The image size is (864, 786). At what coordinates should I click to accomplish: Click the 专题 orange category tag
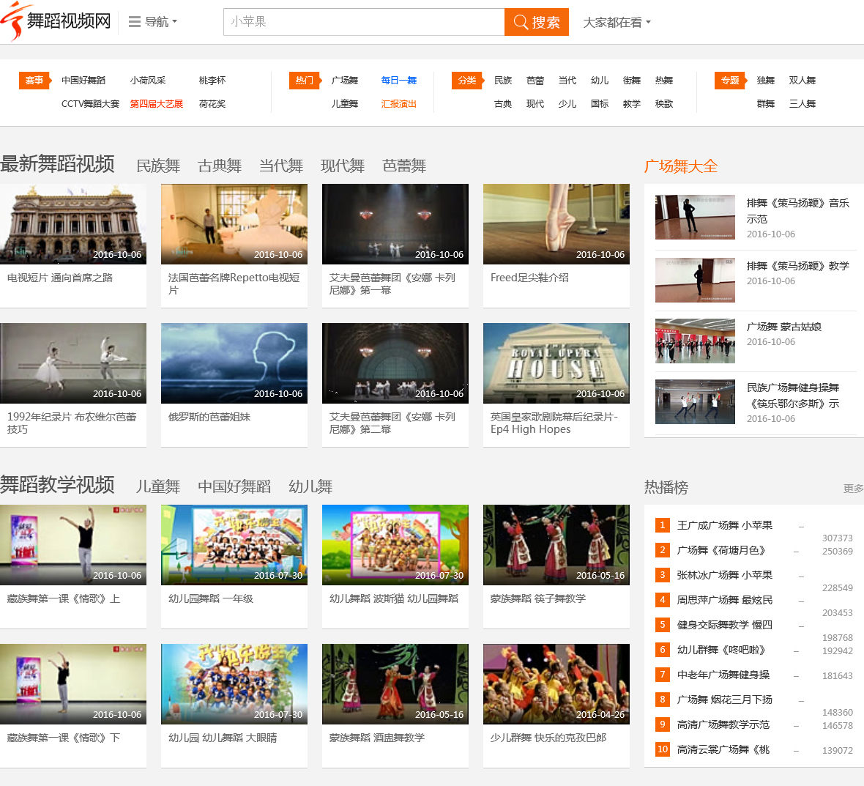[x=729, y=81]
